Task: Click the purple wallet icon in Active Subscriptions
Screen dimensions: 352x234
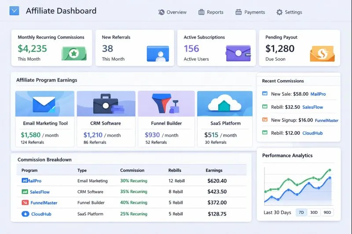Action: click(x=238, y=53)
